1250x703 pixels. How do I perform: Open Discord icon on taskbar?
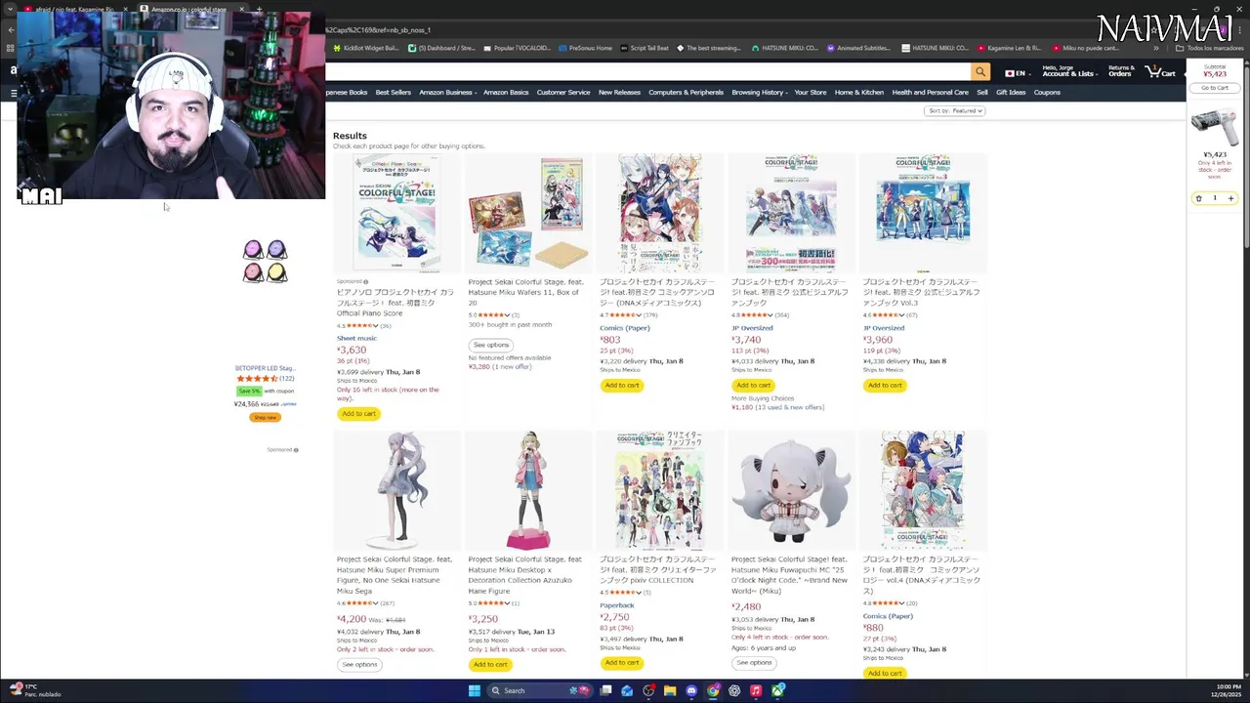(691, 690)
